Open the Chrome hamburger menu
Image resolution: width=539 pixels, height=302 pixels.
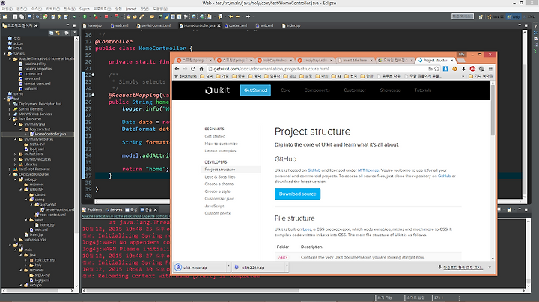click(490, 69)
